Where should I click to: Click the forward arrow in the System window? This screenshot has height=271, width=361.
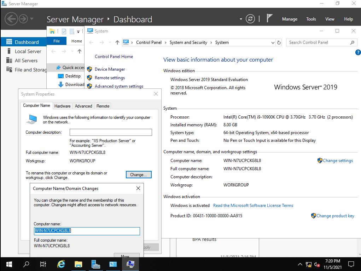pyautogui.click(x=102, y=42)
